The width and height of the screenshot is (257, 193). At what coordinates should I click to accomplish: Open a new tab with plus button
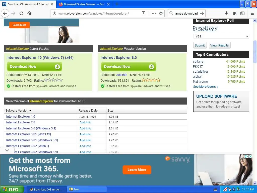(x=117, y=4)
